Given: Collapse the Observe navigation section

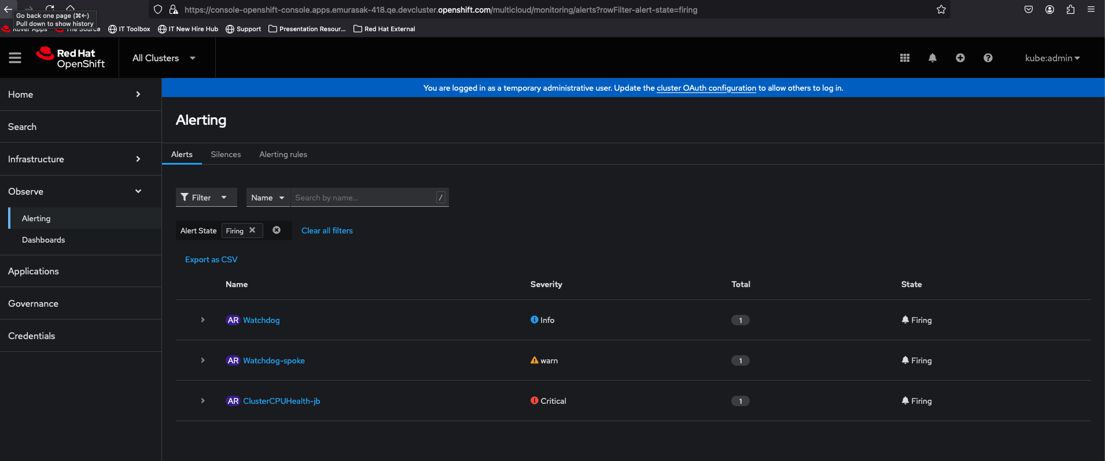Looking at the screenshot, I should tap(80, 191).
